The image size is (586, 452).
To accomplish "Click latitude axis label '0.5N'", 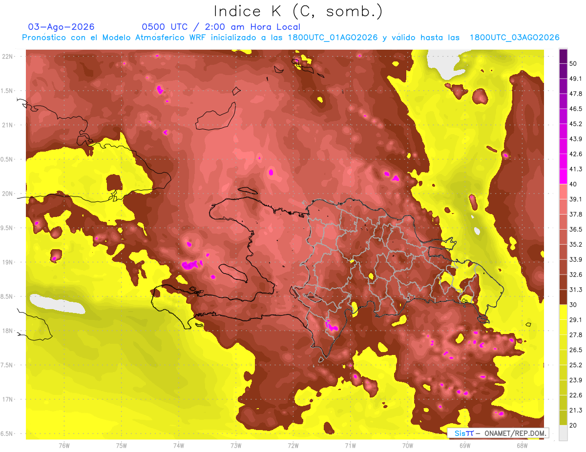I will (7, 159).
